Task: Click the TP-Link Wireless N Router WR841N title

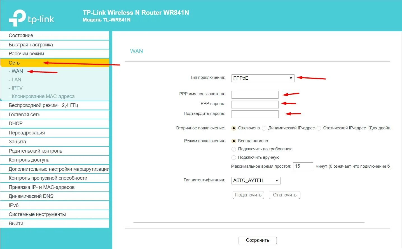Action: coord(136,13)
